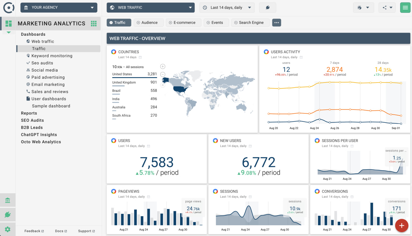
Task: Click calendar icon in Users Activity widget
Action: tap(301, 57)
